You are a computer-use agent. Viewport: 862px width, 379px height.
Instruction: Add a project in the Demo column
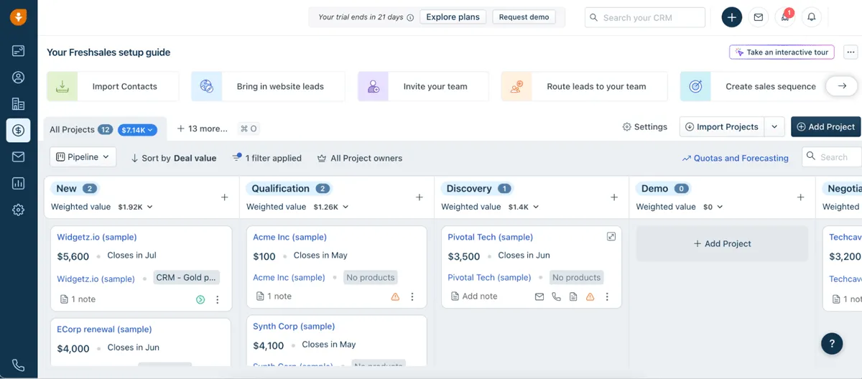801,197
